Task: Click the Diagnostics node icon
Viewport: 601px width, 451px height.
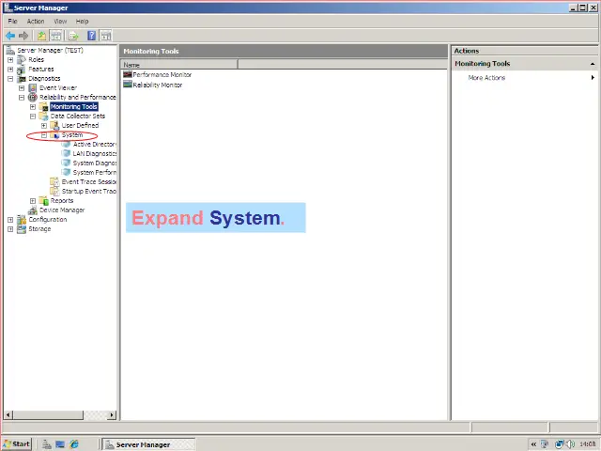Action: 22,79
